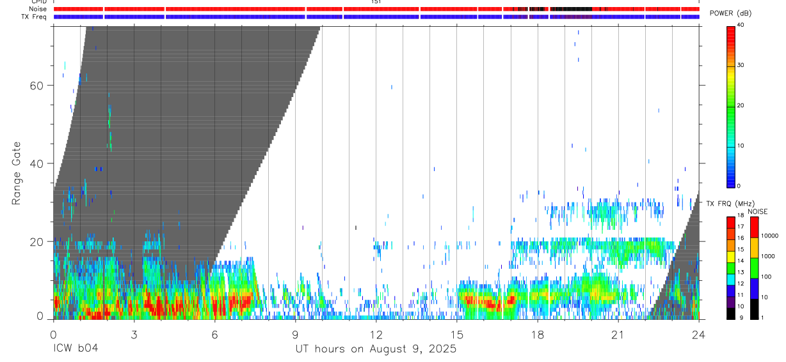Screen dimensions: 786x362
Task: Click the 100 label in NOISE legend
Action: point(767,276)
